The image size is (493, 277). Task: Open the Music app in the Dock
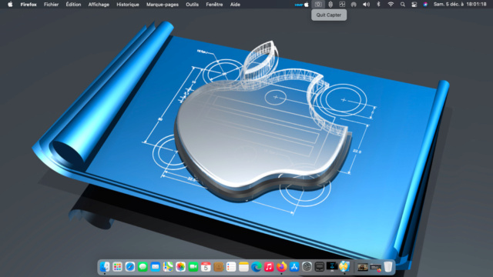click(x=269, y=267)
